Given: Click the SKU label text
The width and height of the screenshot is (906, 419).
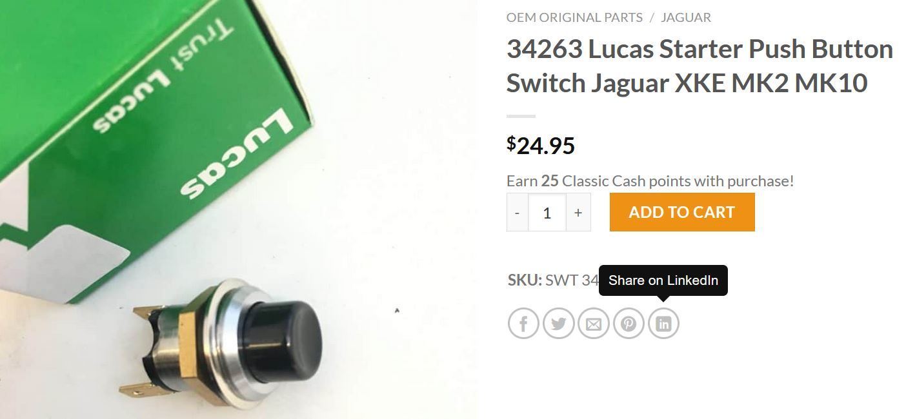Looking at the screenshot, I should pyautogui.click(x=525, y=280).
